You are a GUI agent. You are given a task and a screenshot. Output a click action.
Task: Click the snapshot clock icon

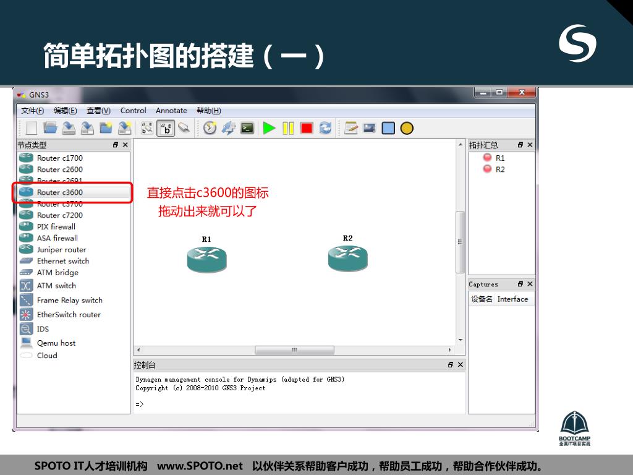pyautogui.click(x=210, y=128)
